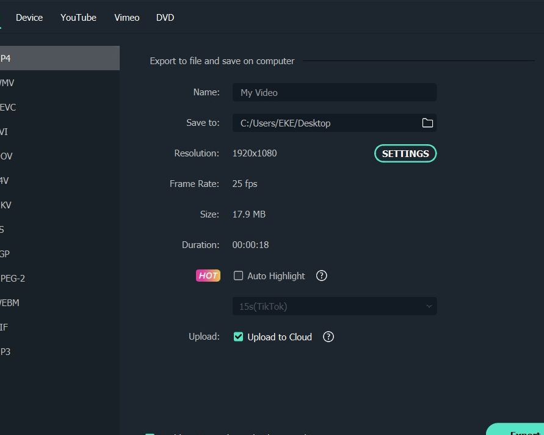Switch to the DVD tab
Image resolution: width=544 pixels, height=435 pixels.
pos(165,18)
